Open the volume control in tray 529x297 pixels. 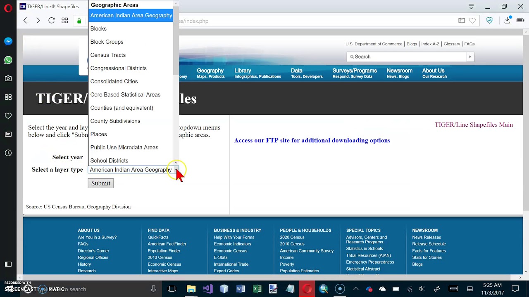click(422, 289)
